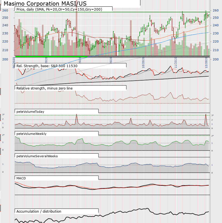The width and height of the screenshot is (222, 223).
Task: Click the 12/2020 date marker on time axis
Action: pyautogui.click(x=206, y=63)
